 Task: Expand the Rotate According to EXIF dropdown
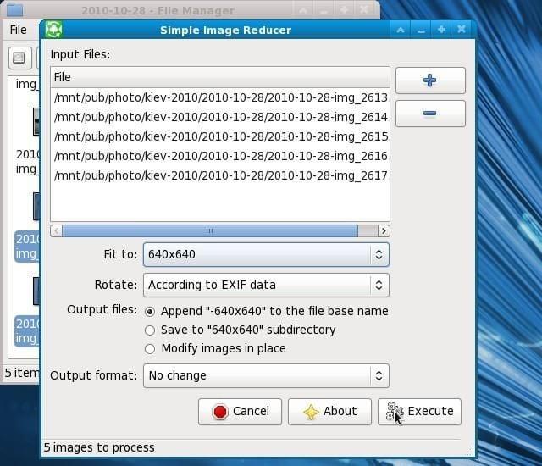[x=266, y=286]
